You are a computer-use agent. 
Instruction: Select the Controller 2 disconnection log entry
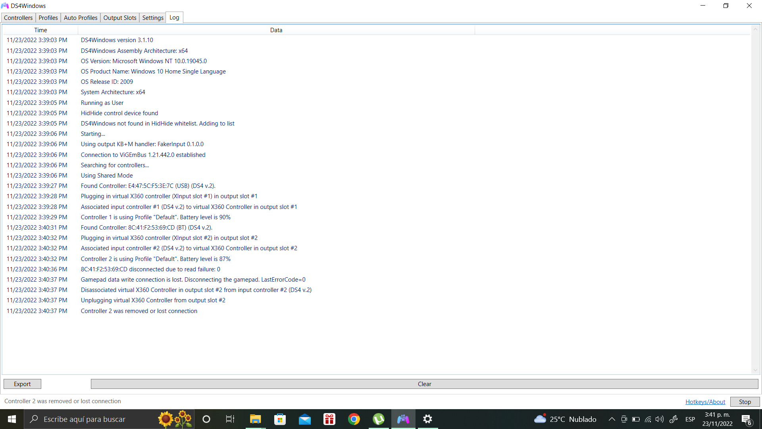[139, 311]
